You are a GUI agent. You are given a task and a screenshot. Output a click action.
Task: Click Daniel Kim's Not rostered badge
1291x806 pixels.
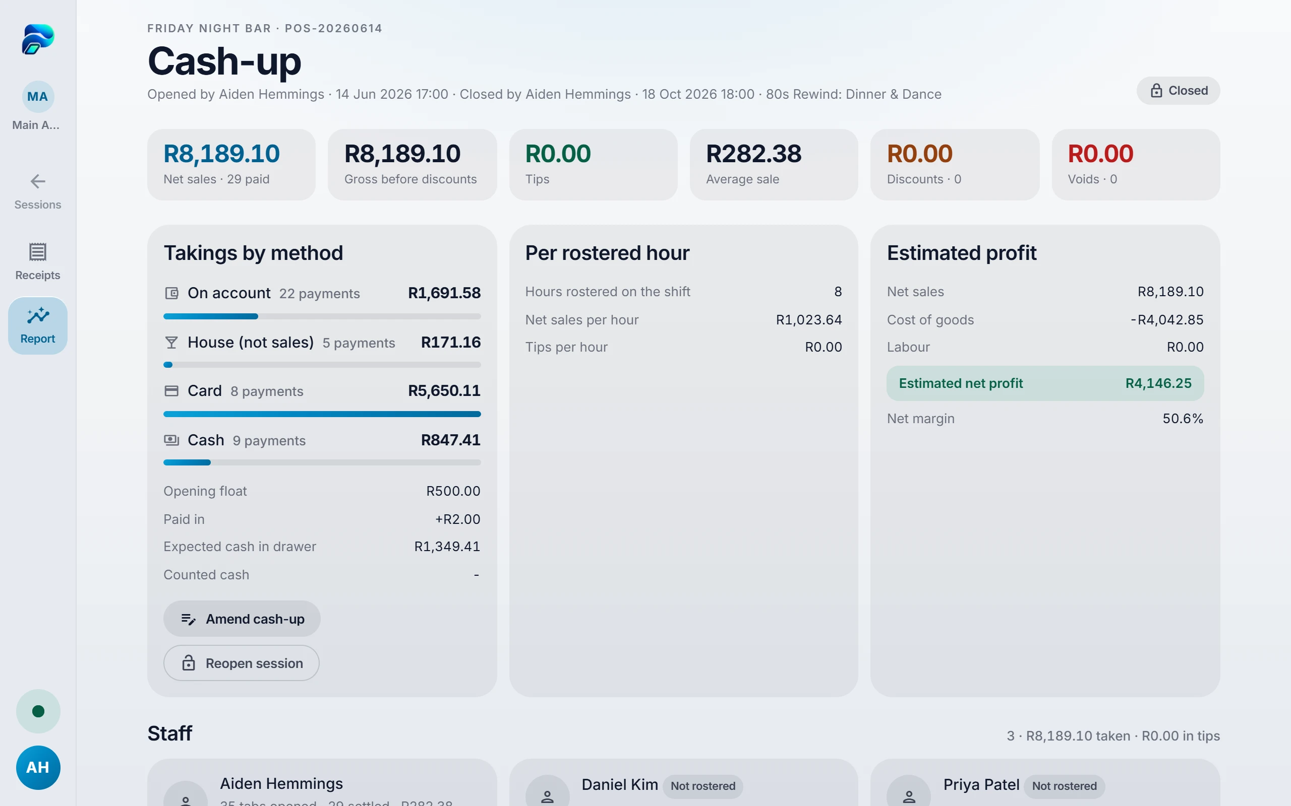tap(702, 786)
